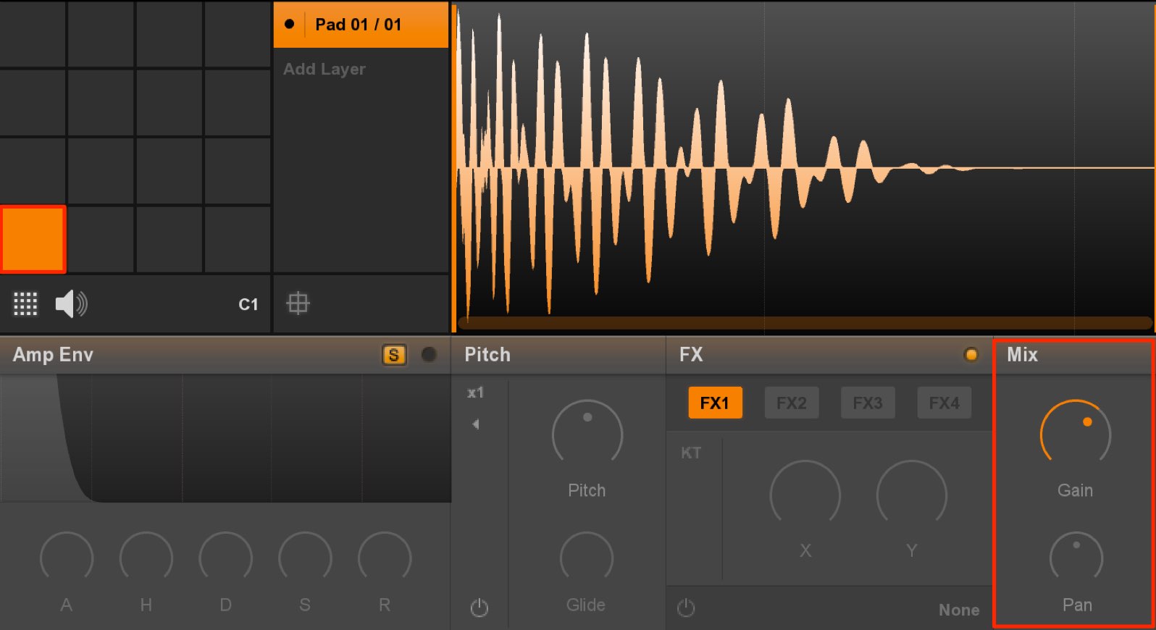
Task: Click the crosshair layer tool icon
Action: 298,303
